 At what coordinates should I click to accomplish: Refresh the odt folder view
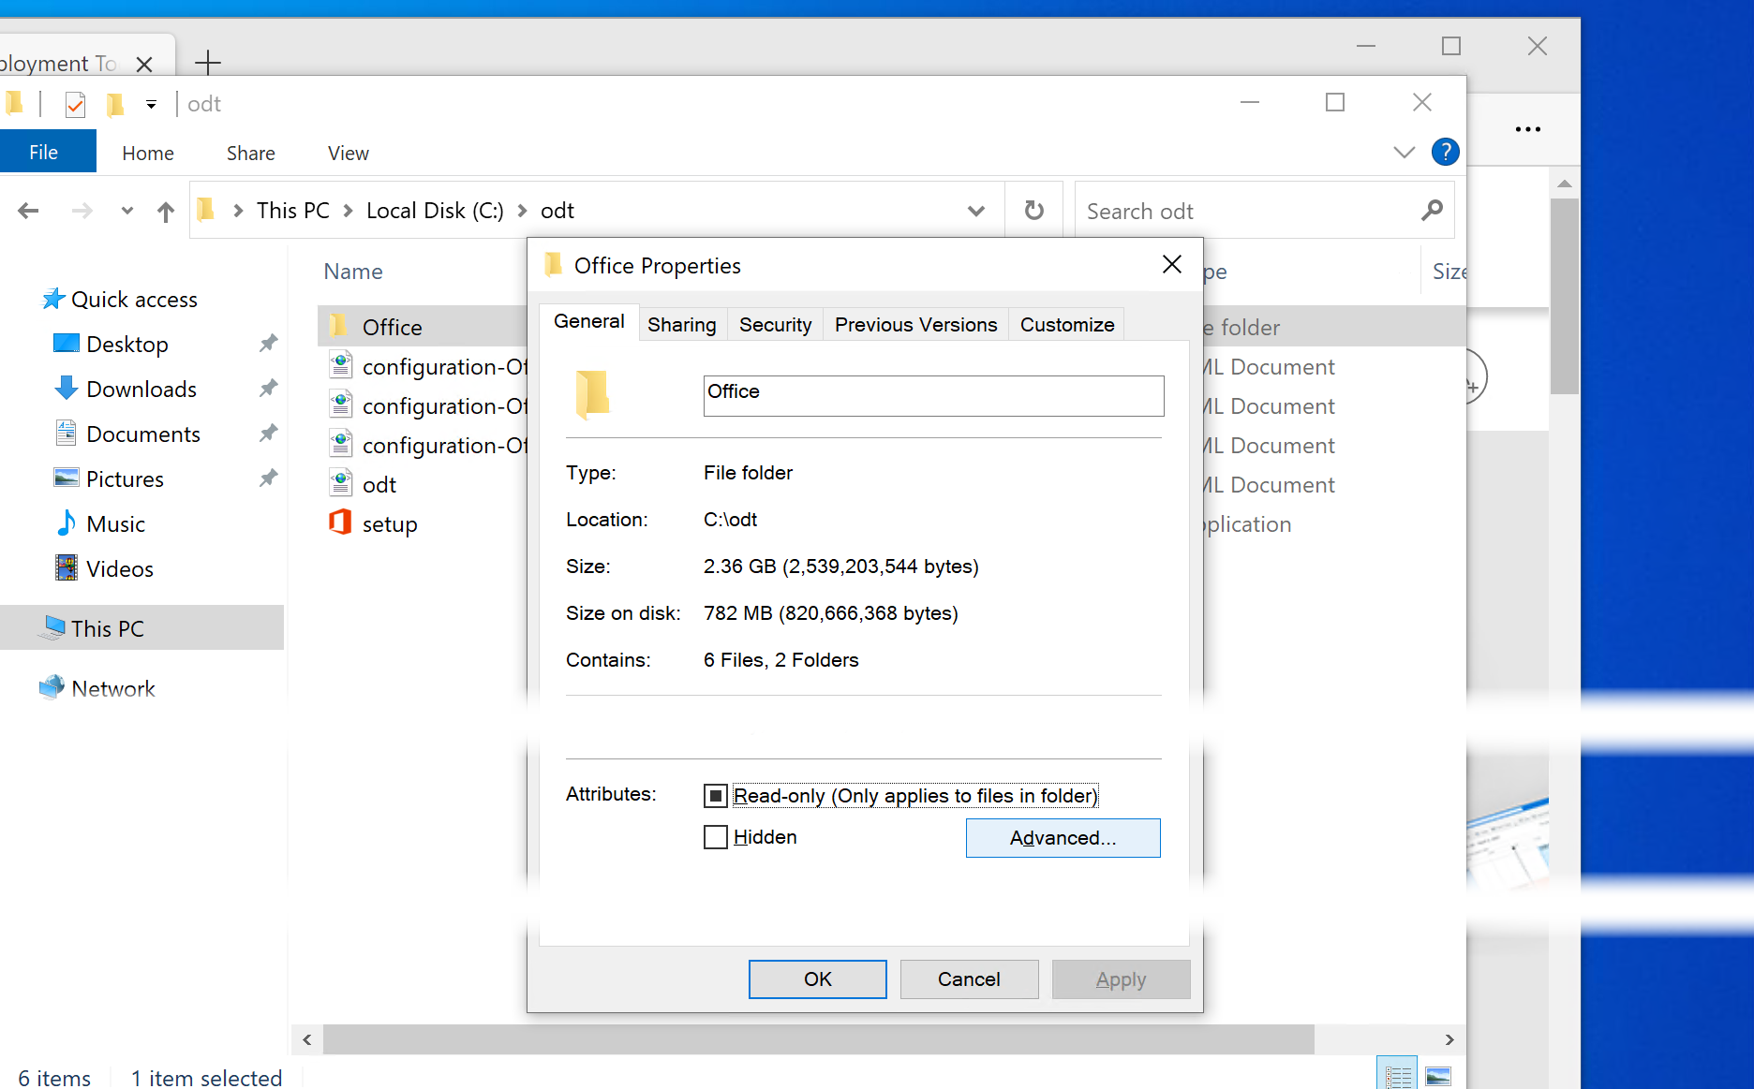coord(1033,210)
